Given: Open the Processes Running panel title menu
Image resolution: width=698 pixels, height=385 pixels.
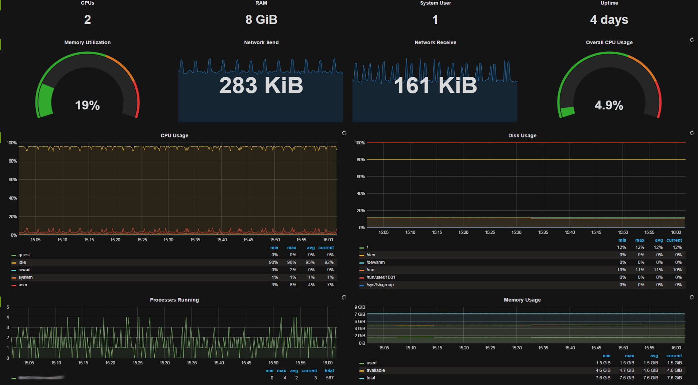Looking at the screenshot, I should 174,300.
